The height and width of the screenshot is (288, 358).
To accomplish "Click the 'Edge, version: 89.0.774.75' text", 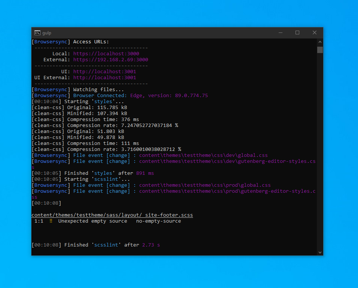I will [x=169, y=96].
